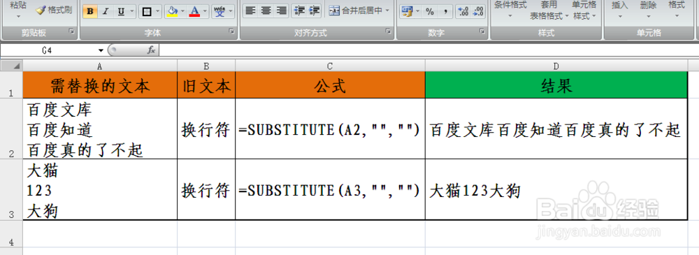Open 剪贴板 clipboard dialog launcher
This screenshot has height=255, width=699.
pos(71,31)
